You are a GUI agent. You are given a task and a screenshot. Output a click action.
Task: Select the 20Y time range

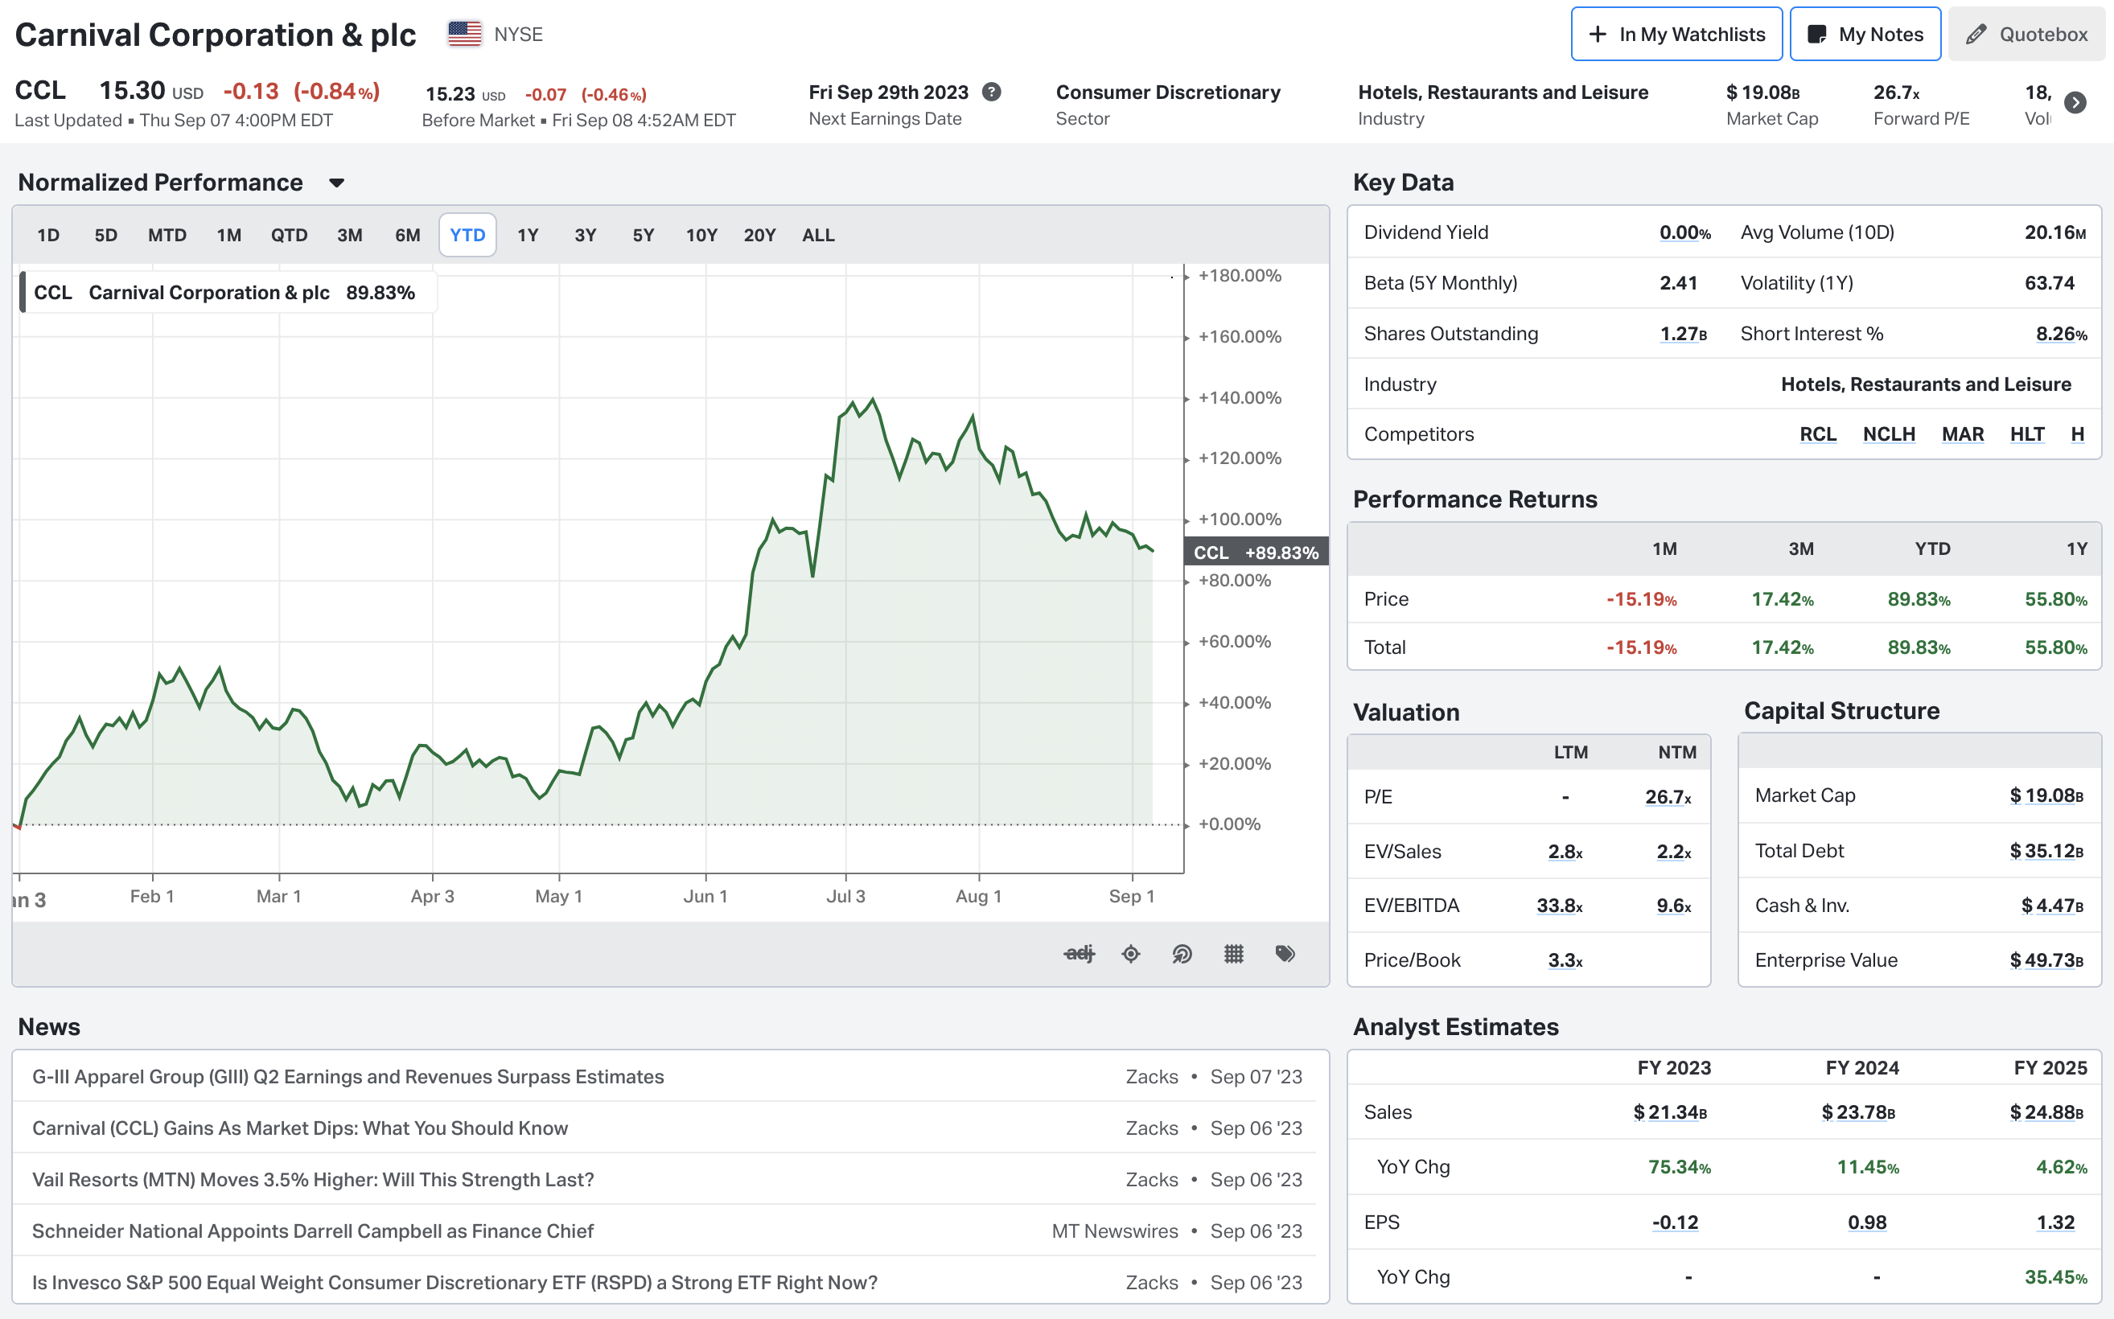coord(759,235)
